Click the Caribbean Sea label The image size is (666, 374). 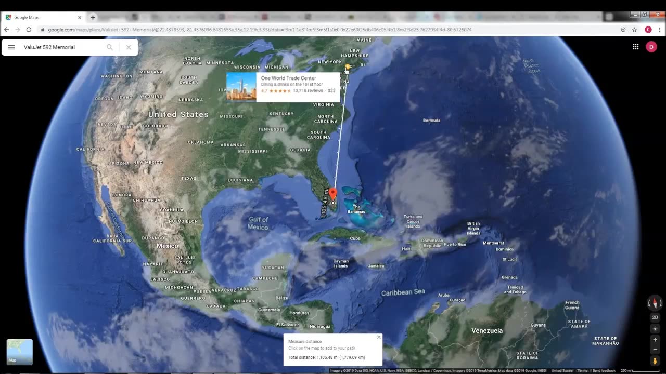coord(403,292)
